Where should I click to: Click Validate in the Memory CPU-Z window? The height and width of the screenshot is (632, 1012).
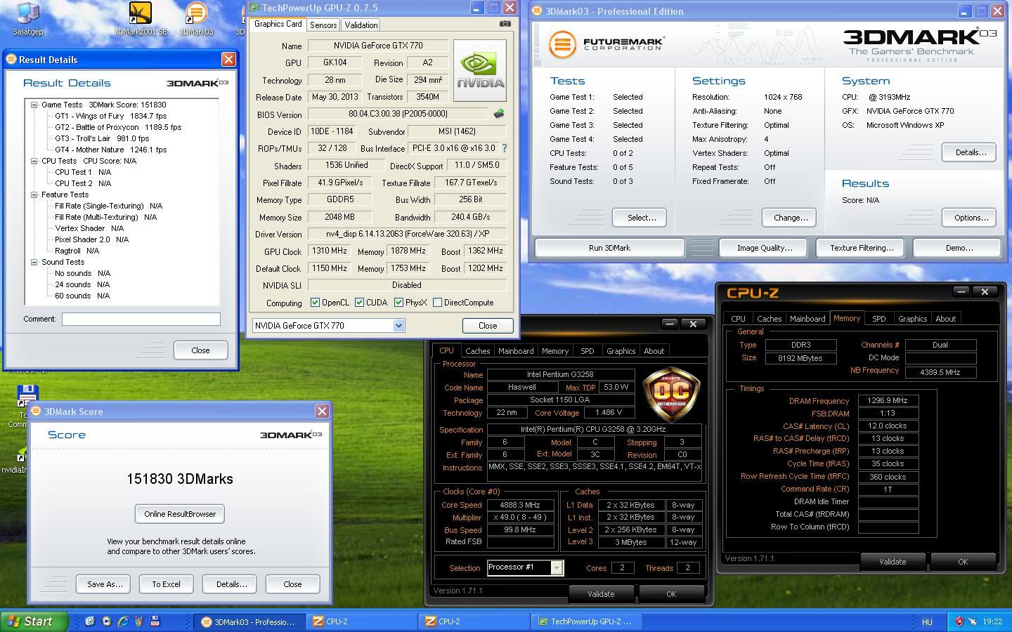(892, 562)
